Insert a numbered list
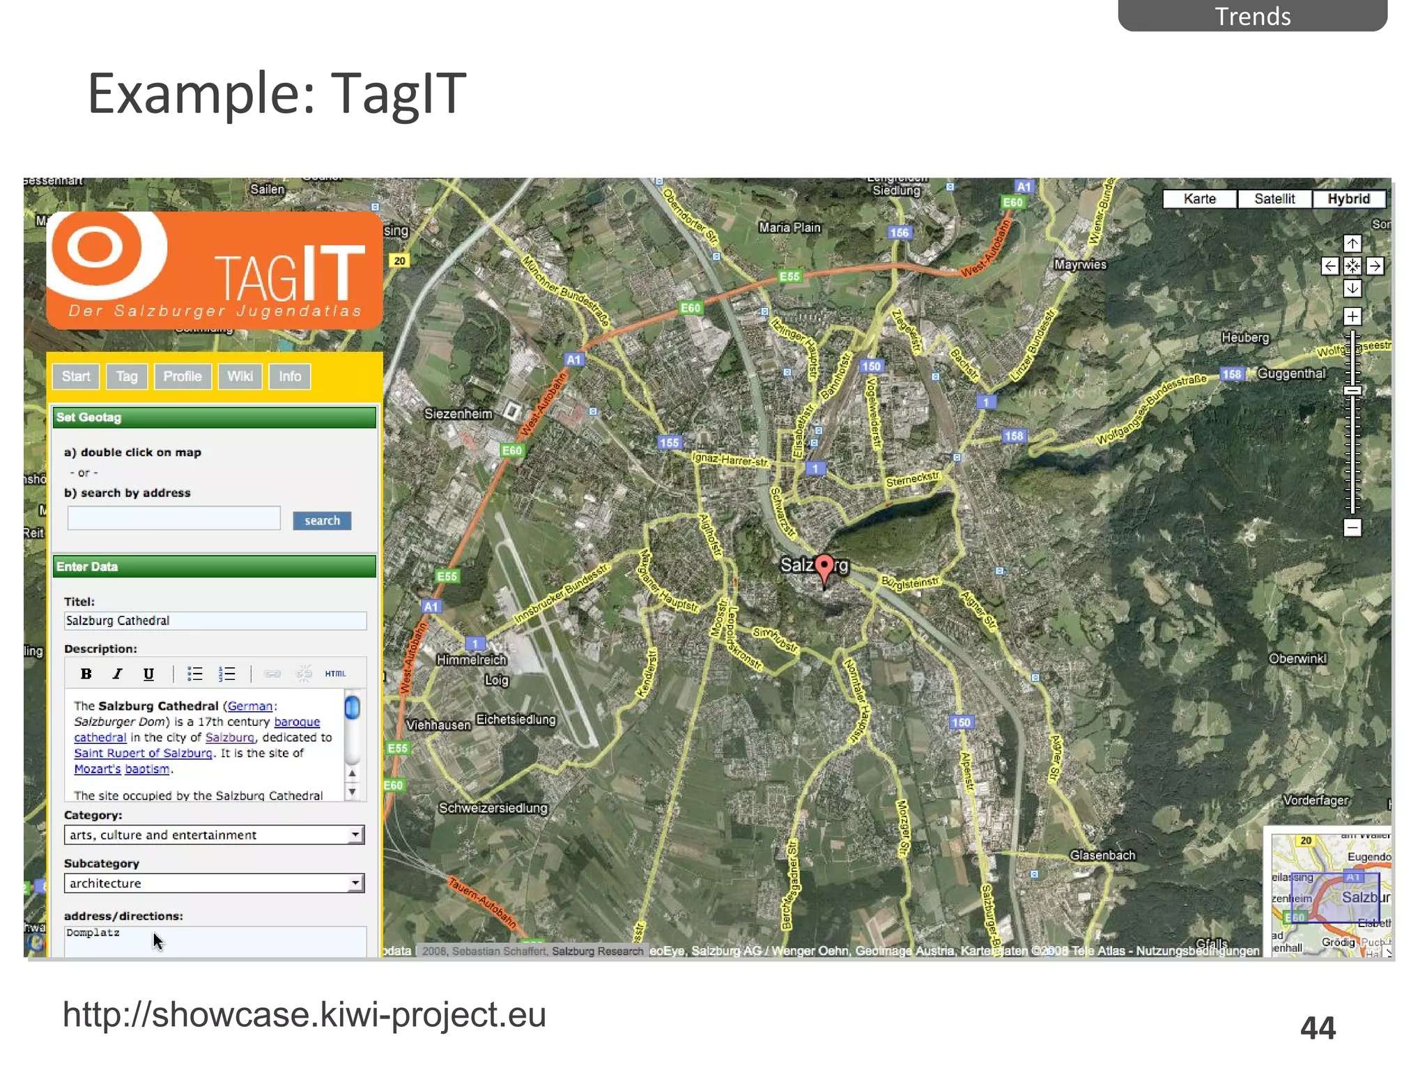 coord(226,674)
